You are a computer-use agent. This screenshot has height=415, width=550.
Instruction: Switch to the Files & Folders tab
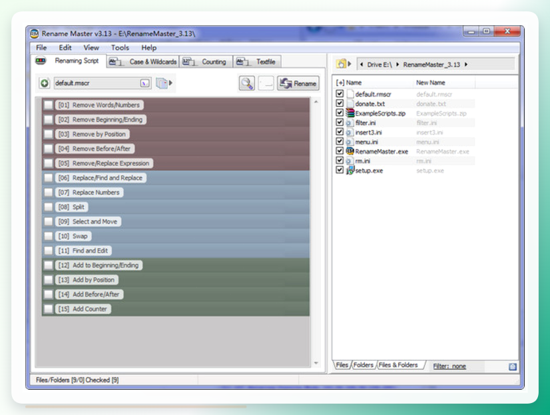398,365
